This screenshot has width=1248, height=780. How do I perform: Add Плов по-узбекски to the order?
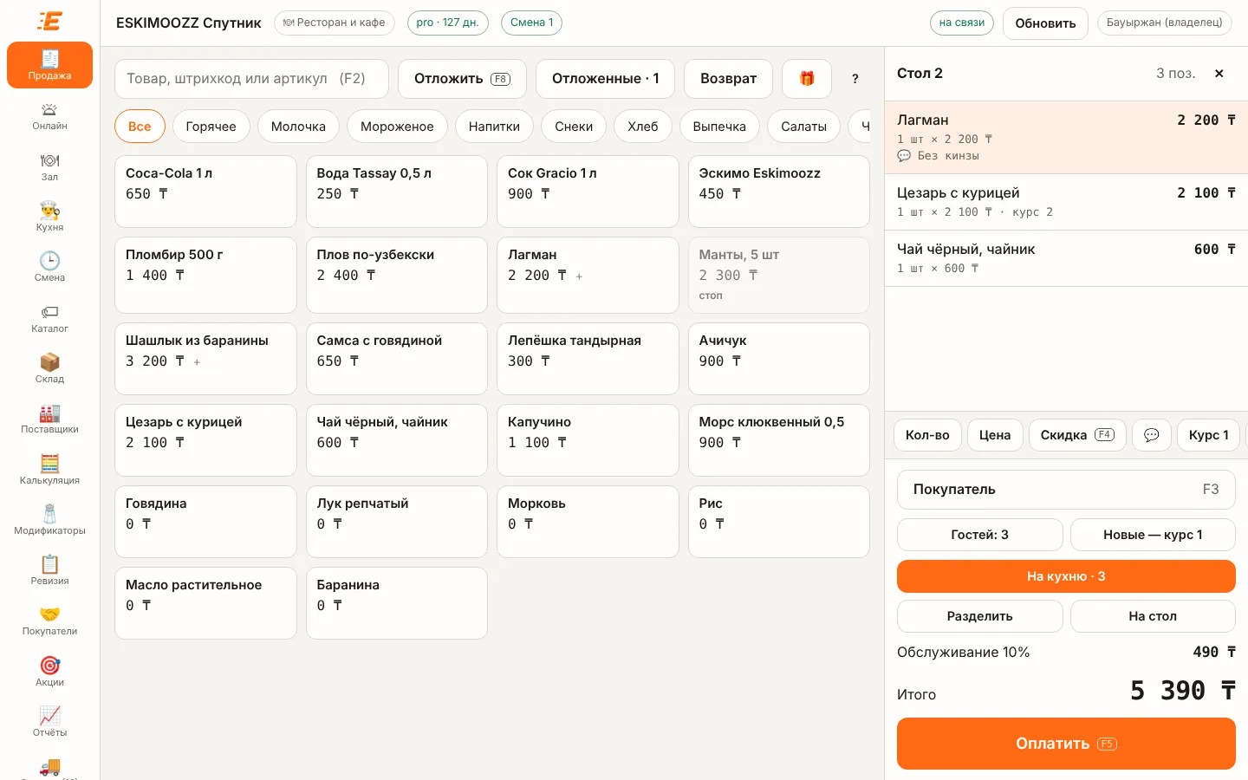(x=397, y=275)
